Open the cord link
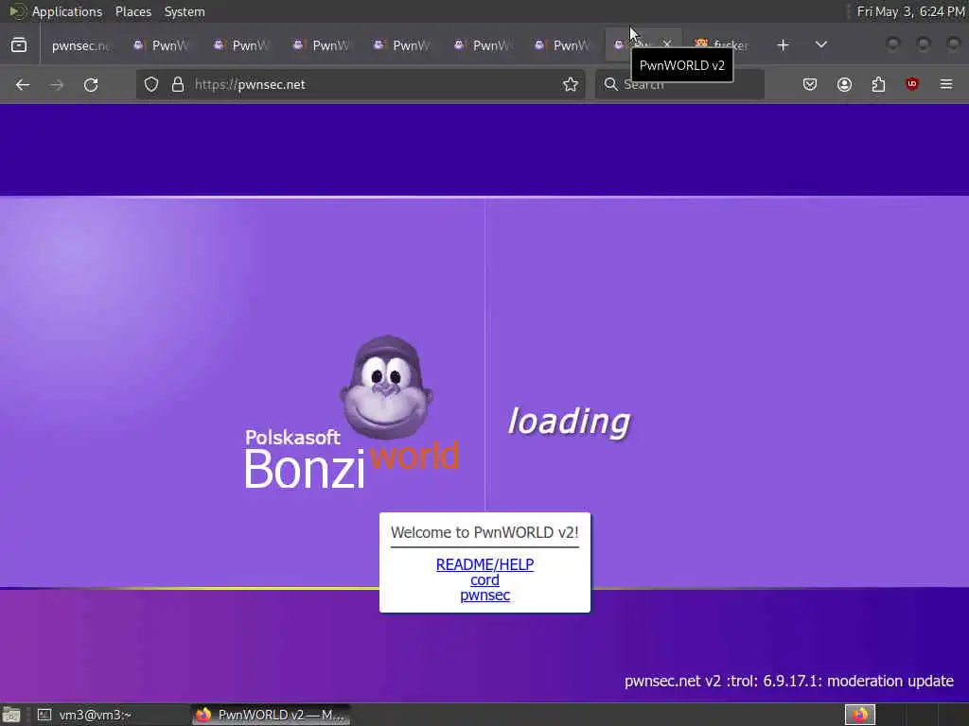The height and width of the screenshot is (726, 969). click(485, 580)
